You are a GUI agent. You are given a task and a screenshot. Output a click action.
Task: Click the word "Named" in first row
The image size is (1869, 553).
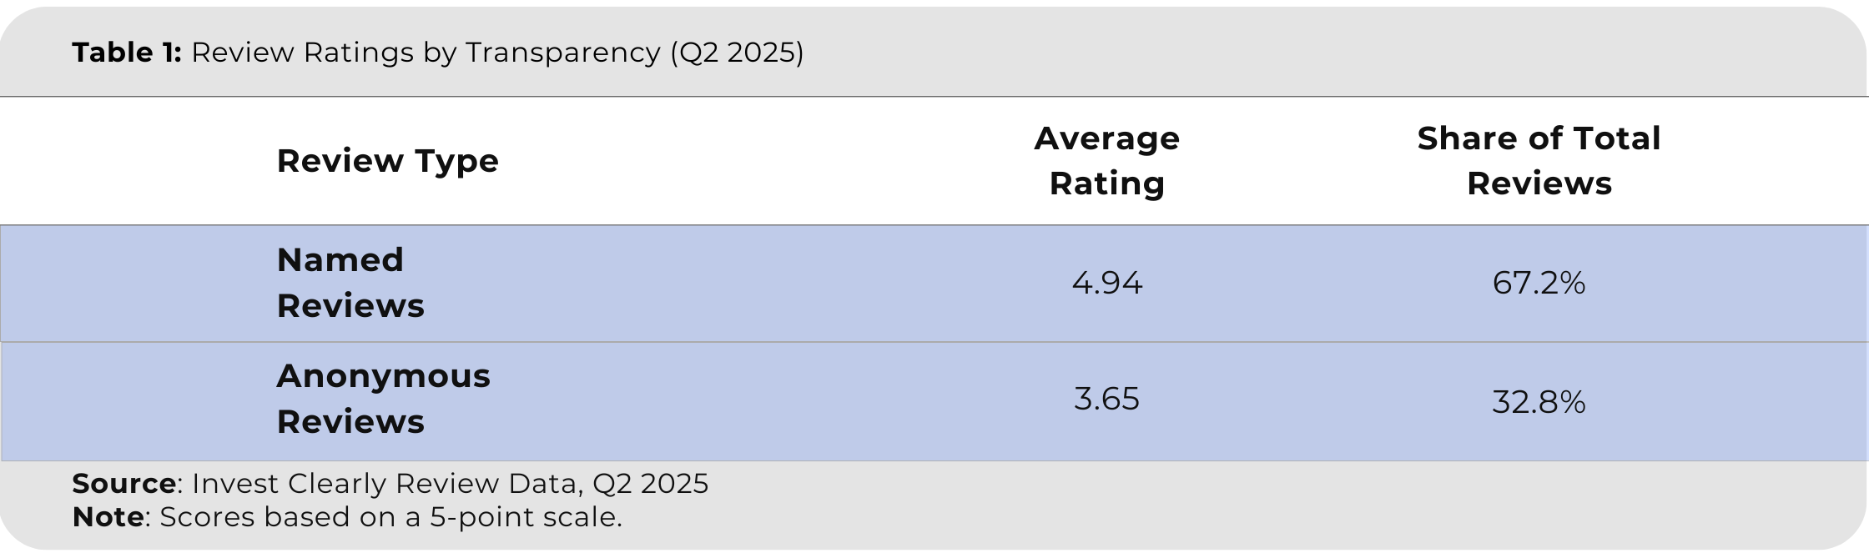tap(340, 260)
